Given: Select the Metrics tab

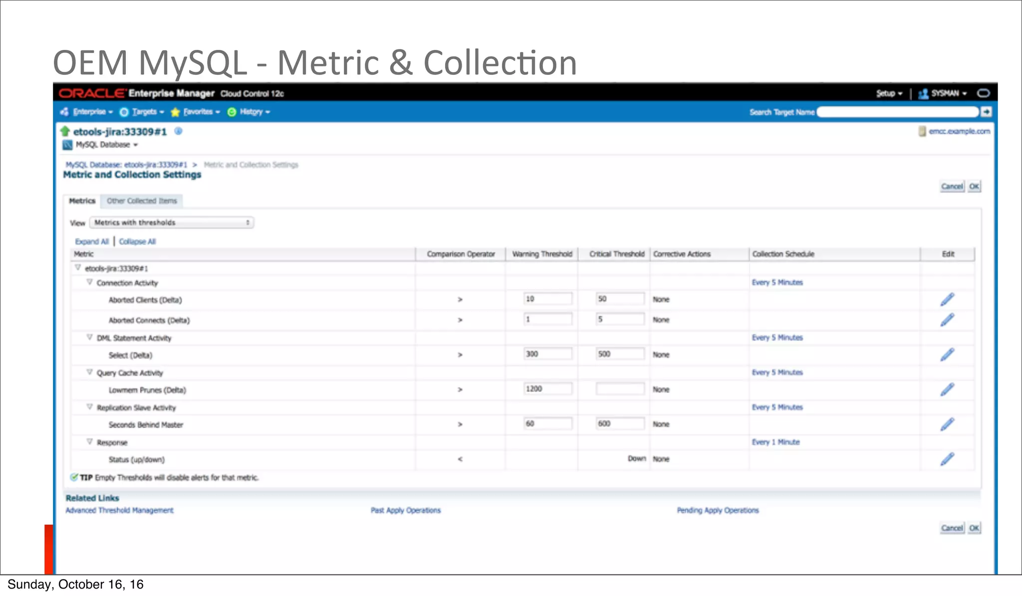Looking at the screenshot, I should click(82, 200).
